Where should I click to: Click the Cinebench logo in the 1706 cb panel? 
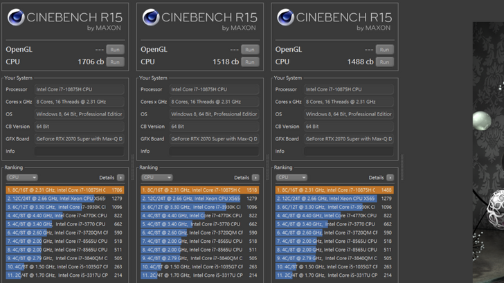[17, 18]
